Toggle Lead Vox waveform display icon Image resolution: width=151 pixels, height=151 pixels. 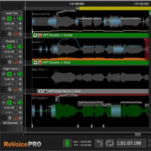15,34
